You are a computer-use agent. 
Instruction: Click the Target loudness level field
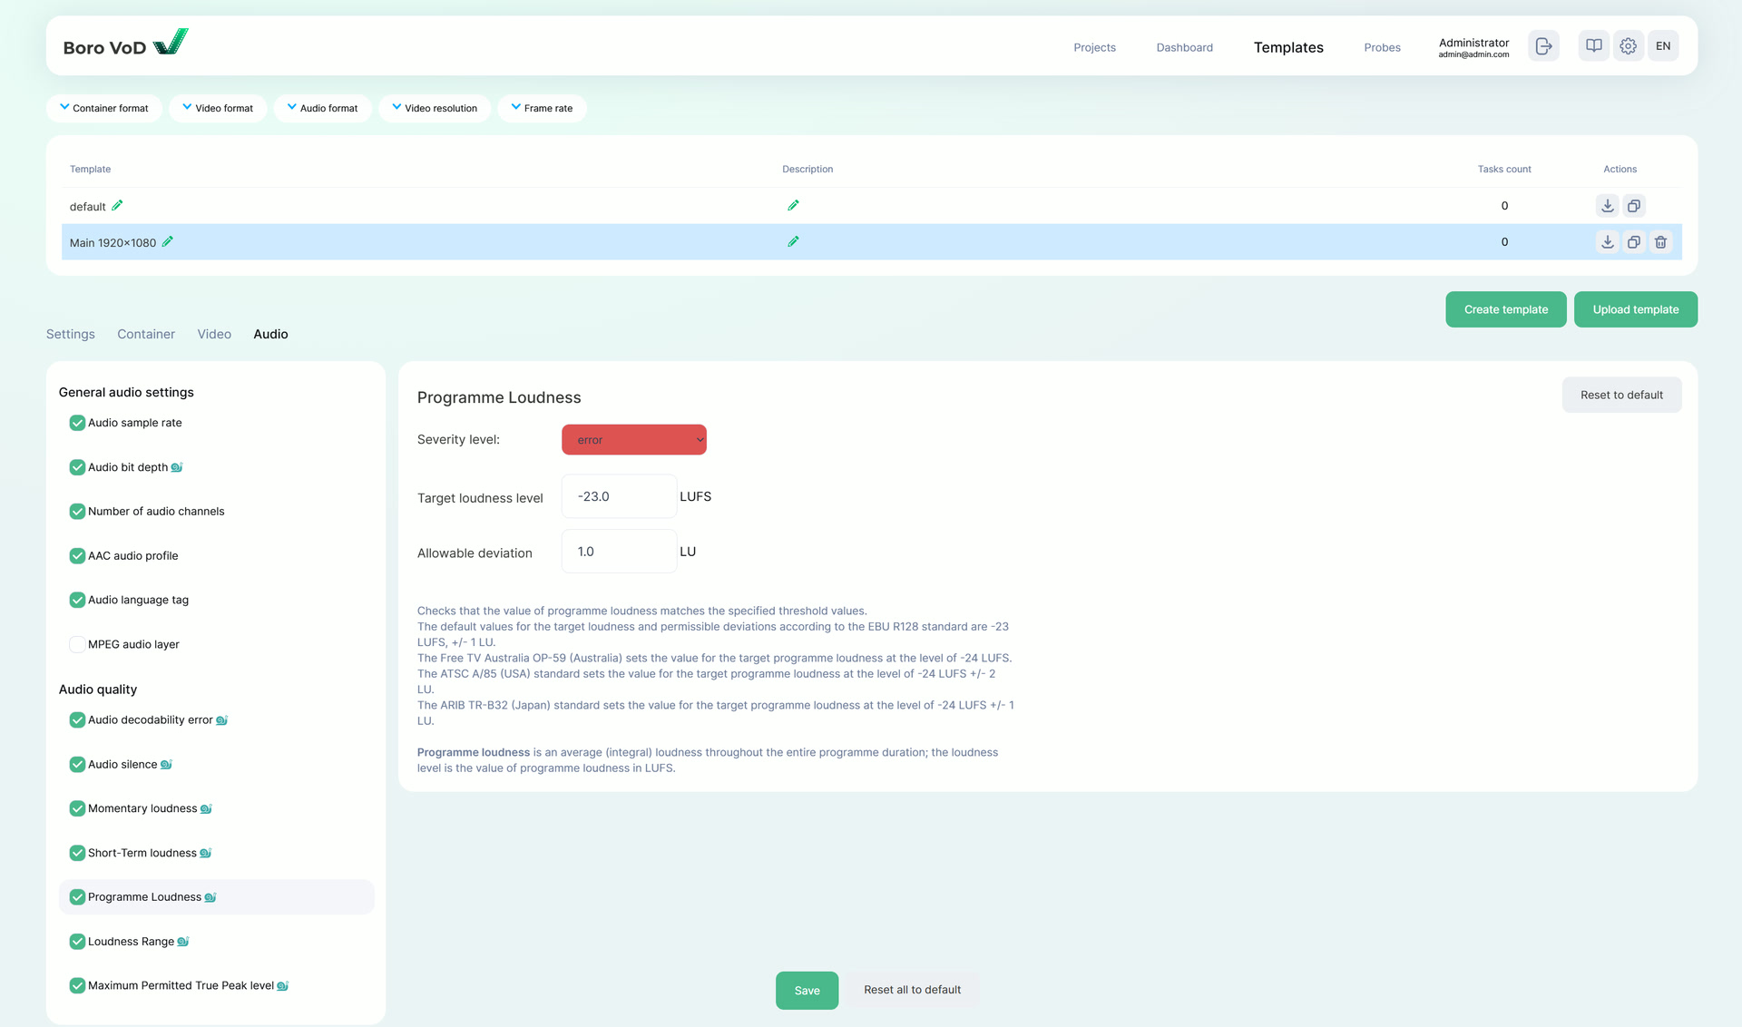(x=619, y=496)
